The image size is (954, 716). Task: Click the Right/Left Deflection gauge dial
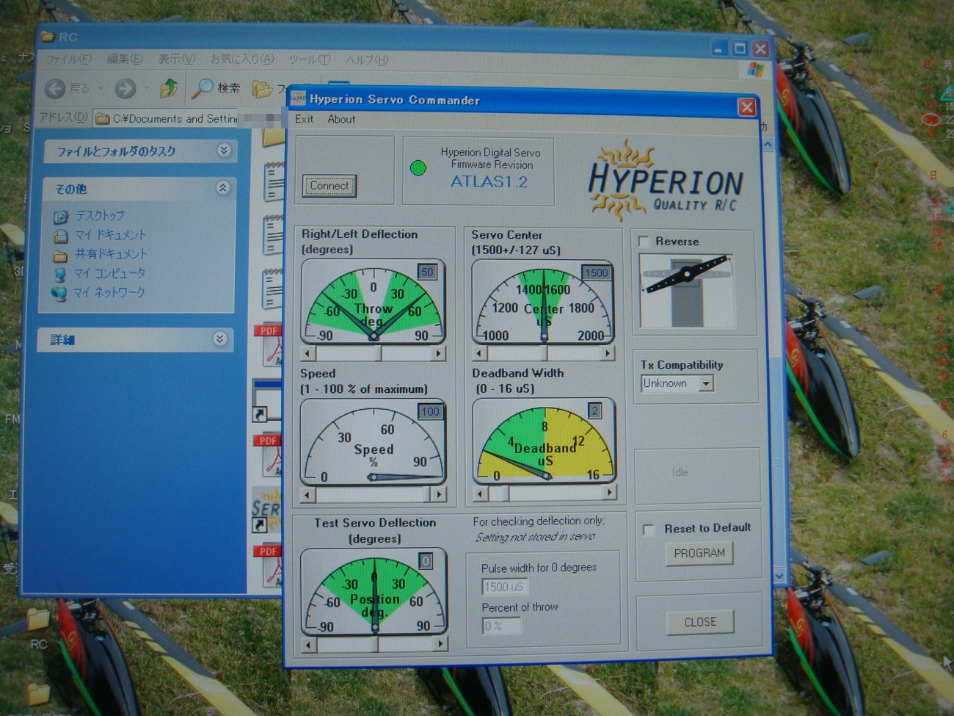click(x=373, y=302)
